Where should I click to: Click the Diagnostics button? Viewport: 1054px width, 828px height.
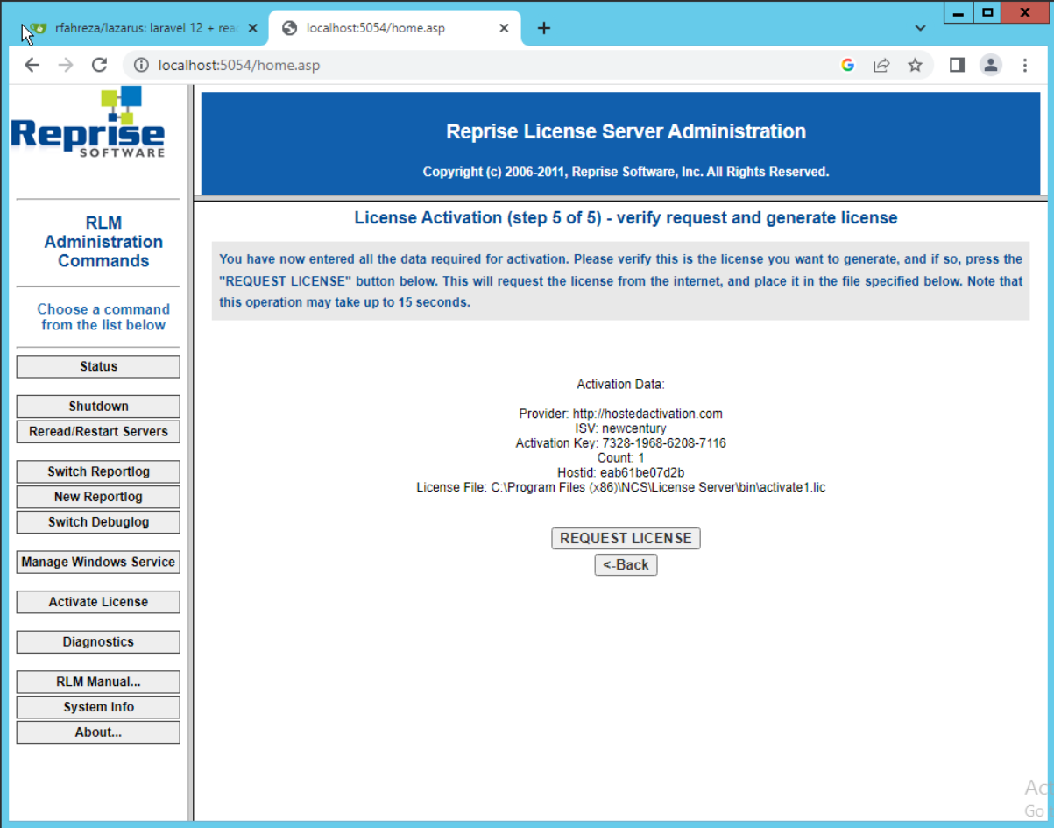point(98,641)
